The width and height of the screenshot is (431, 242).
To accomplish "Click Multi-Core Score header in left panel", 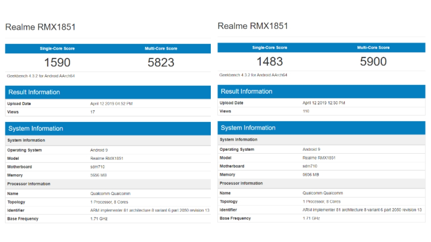I will 161,48.
